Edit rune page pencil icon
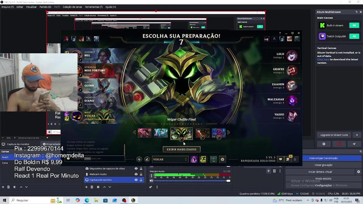363x204 pixels. [x=147, y=160]
